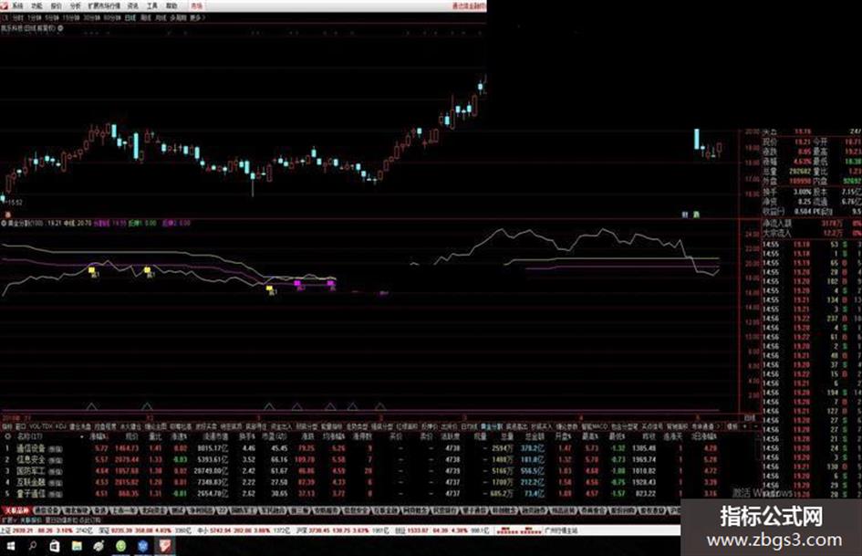The height and width of the screenshot is (556, 862).
Task: Click the gear icon in the table header
Action: 7,436
